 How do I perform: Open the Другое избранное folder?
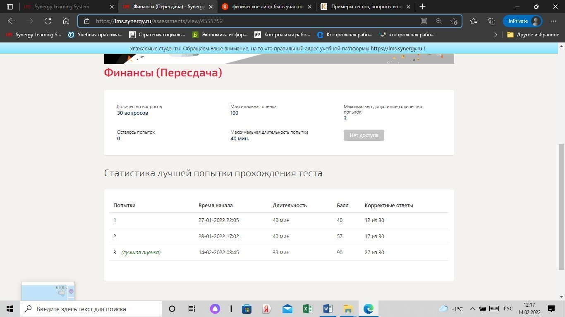pos(533,35)
